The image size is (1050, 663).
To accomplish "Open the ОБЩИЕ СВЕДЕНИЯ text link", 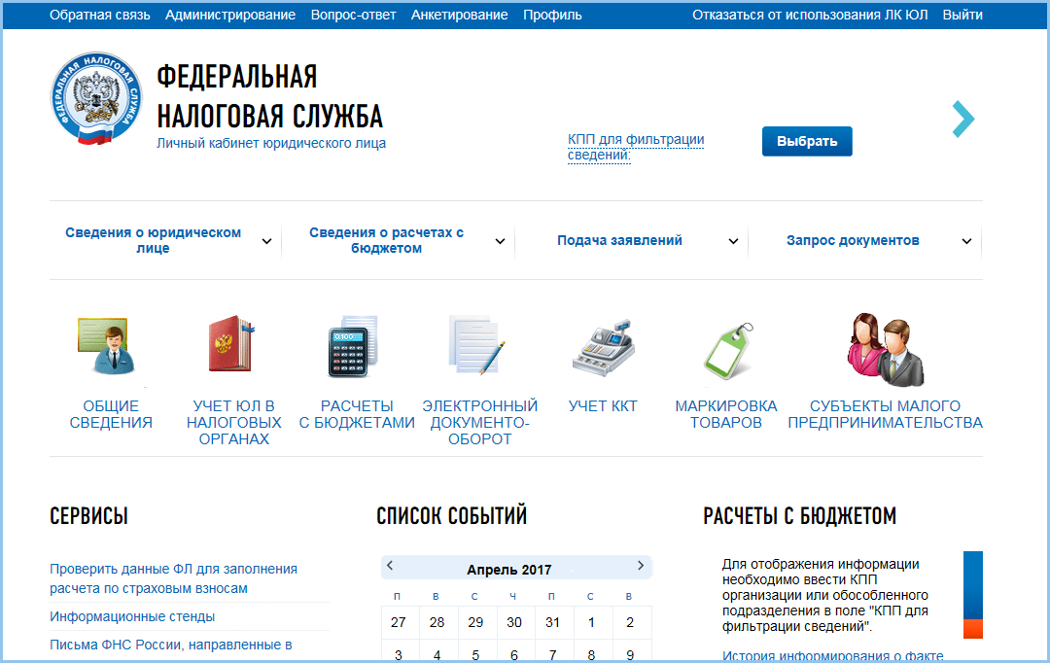I will pos(111,414).
